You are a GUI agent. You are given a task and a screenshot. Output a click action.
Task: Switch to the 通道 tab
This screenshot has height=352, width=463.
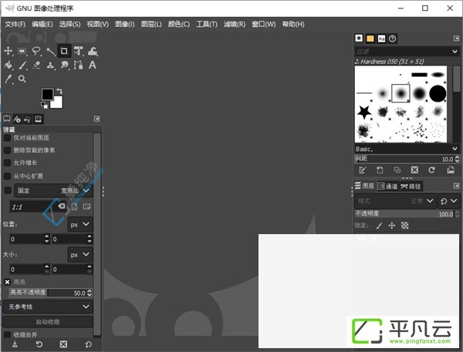click(387, 186)
